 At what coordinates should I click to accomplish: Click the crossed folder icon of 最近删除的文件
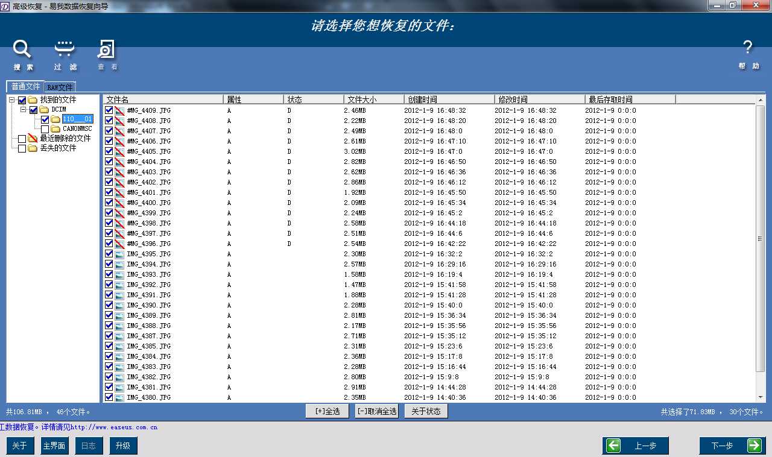point(33,139)
